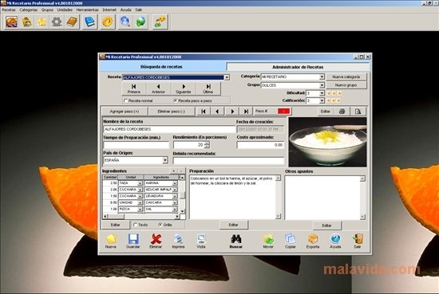This screenshot has height=294, width=439.
Task: Jump to last recipe with Última
Action: click(208, 89)
